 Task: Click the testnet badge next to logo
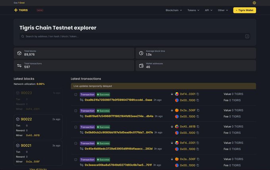click(x=40, y=10)
